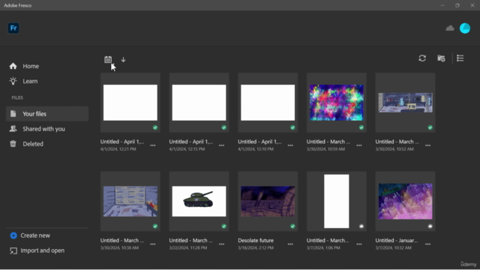The height and width of the screenshot is (270, 480).
Task: Click the Import and open icon
Action: click(13, 250)
